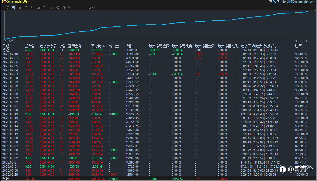Click the 最大浮盈比例 column header

coord(228,46)
